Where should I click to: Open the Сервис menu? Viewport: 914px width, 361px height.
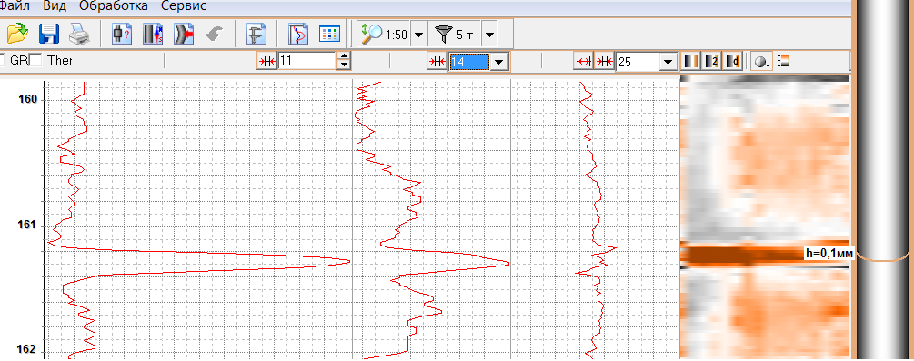click(184, 6)
